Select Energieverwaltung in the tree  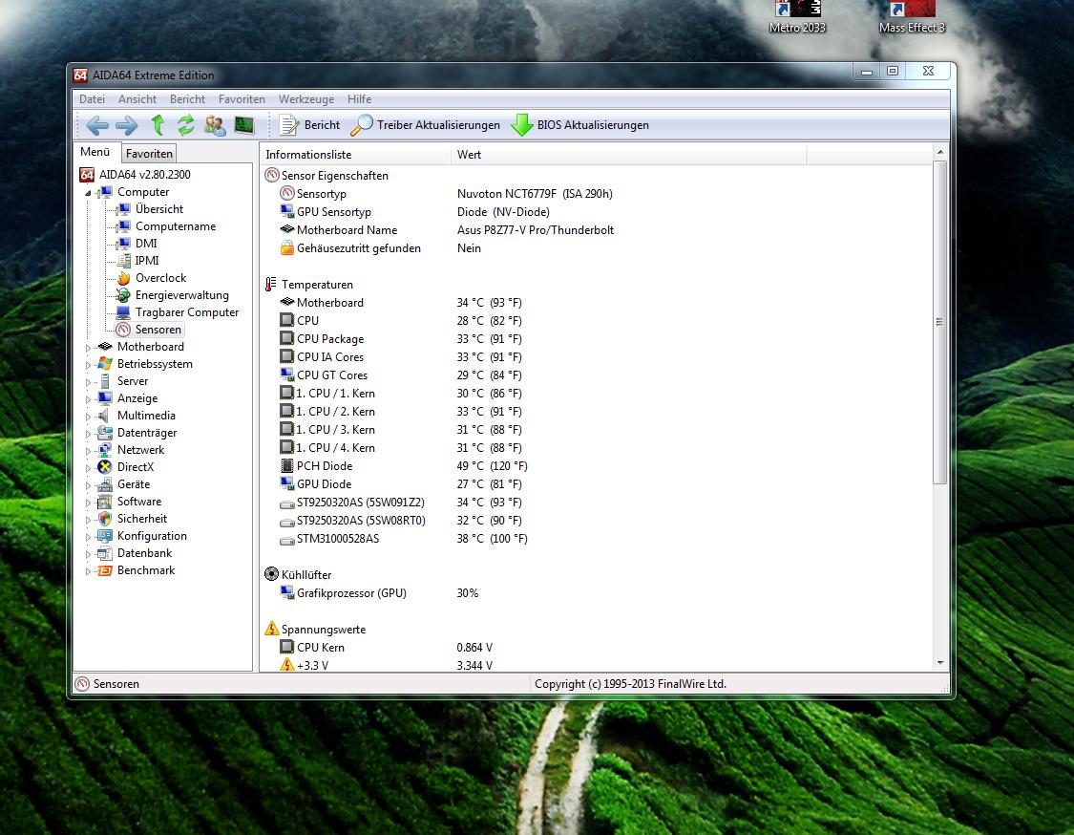(181, 295)
